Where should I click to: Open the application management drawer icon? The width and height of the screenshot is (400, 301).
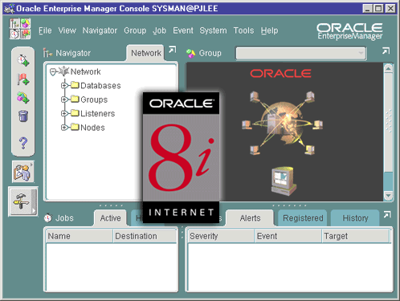[23, 172]
